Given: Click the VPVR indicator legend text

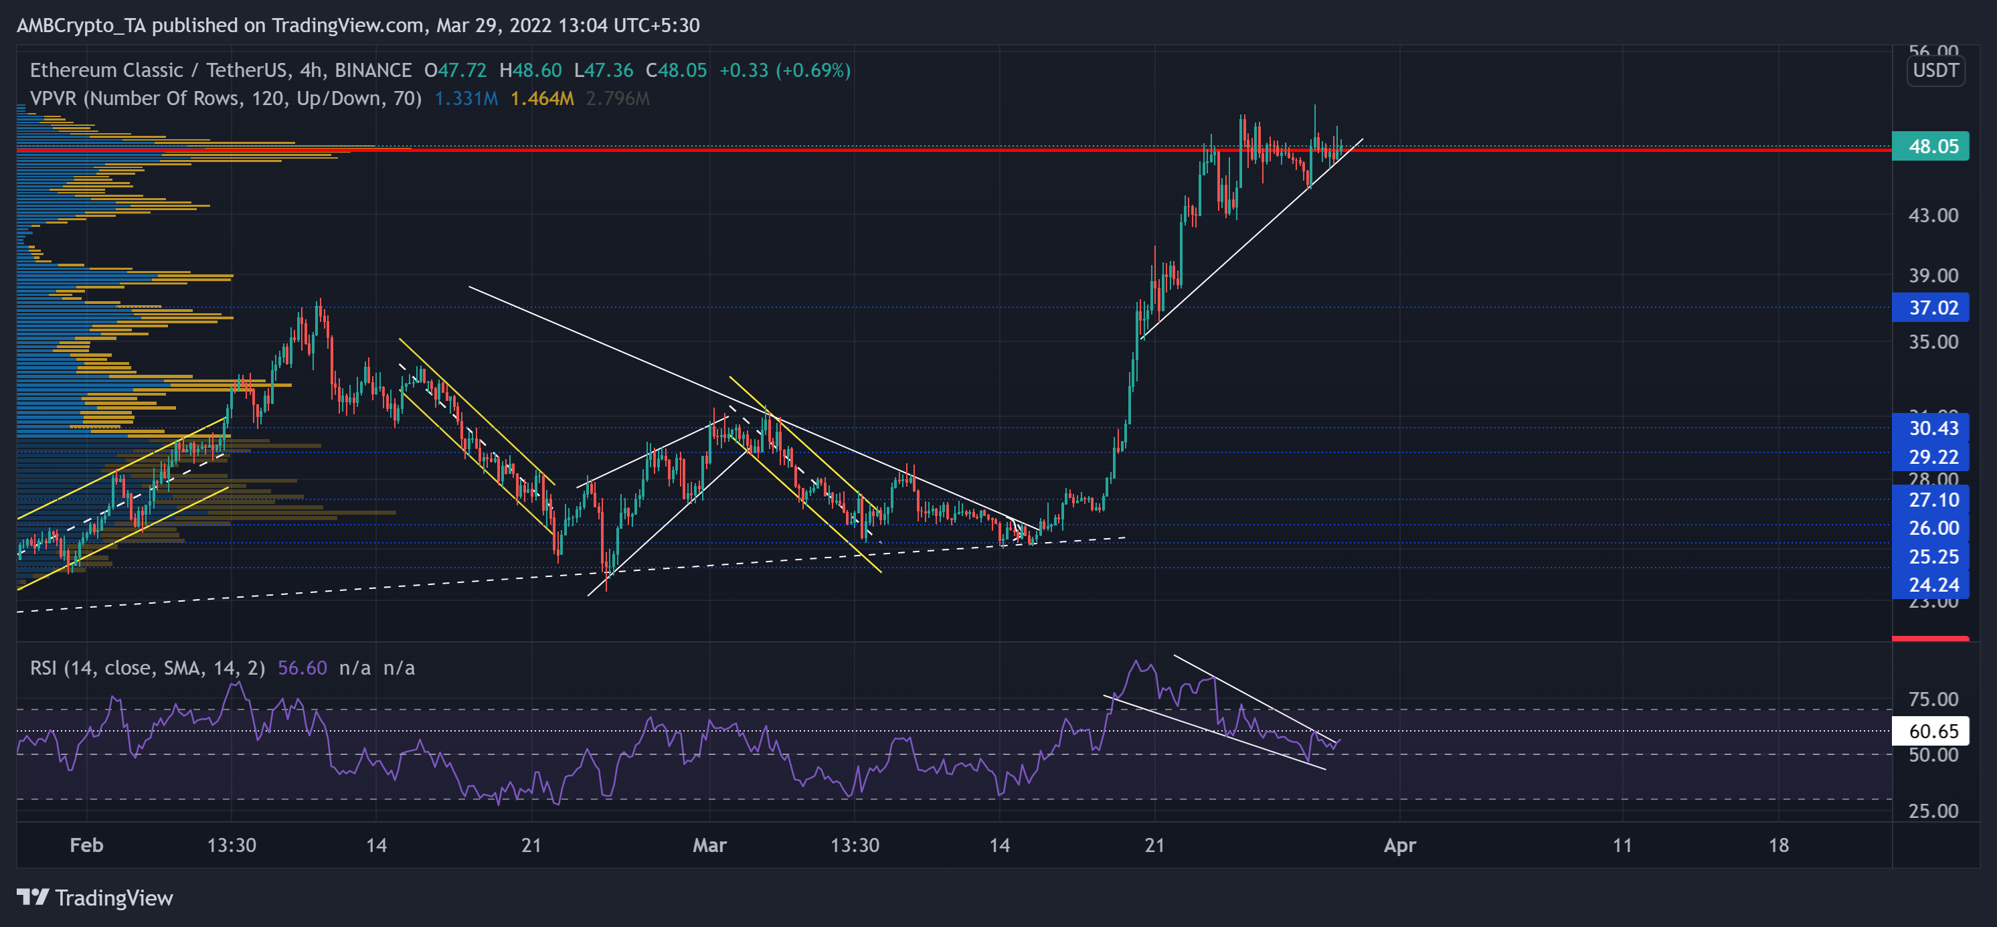Looking at the screenshot, I should pos(225,98).
